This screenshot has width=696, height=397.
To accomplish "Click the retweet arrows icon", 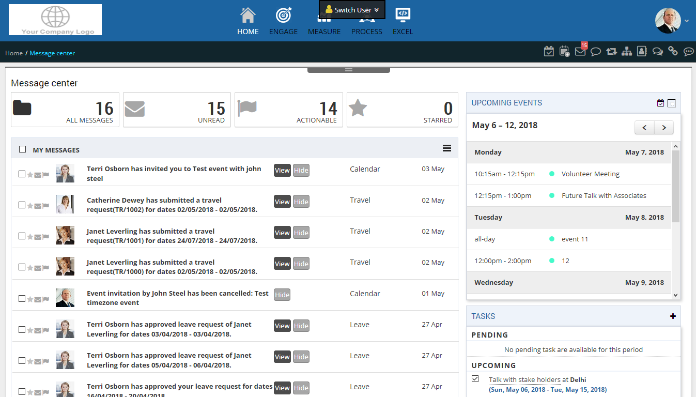I will point(611,52).
